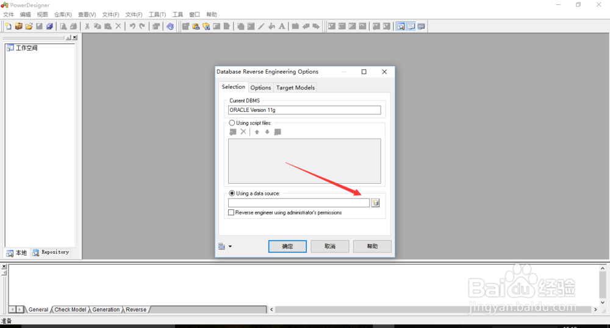Switch to the Check Model output tab

pos(70,309)
